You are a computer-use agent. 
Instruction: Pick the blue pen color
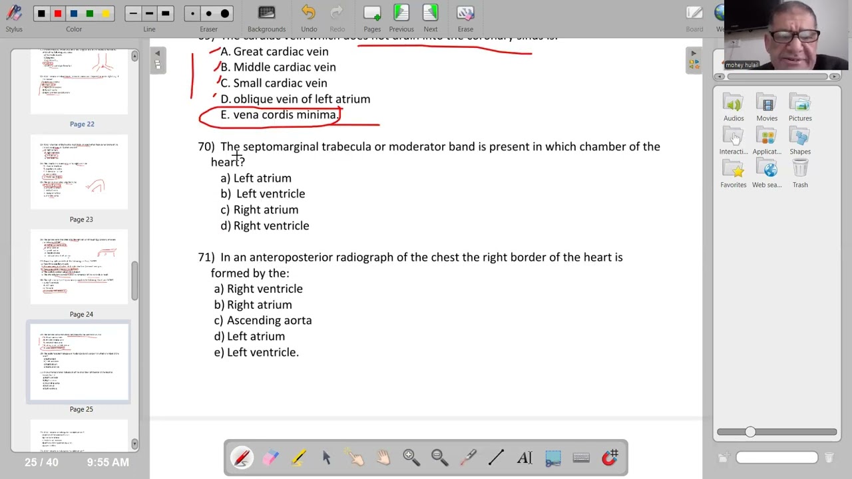74,13
